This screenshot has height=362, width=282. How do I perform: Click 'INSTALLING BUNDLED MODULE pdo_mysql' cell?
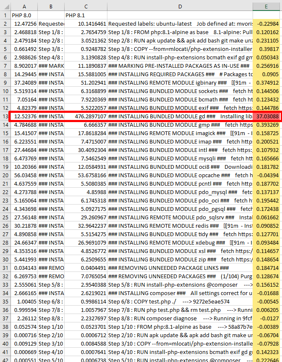tap(180, 192)
